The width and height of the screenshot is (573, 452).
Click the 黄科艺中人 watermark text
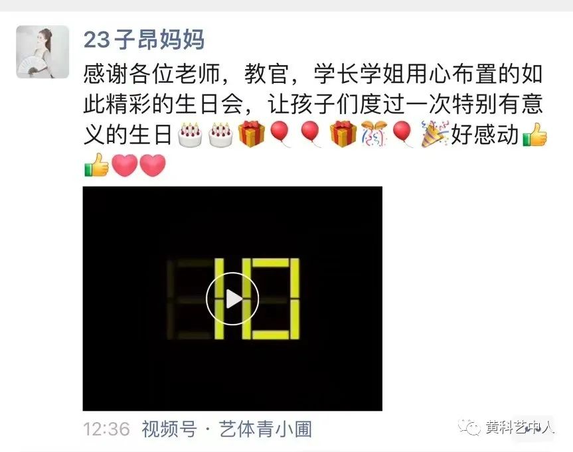click(x=520, y=427)
